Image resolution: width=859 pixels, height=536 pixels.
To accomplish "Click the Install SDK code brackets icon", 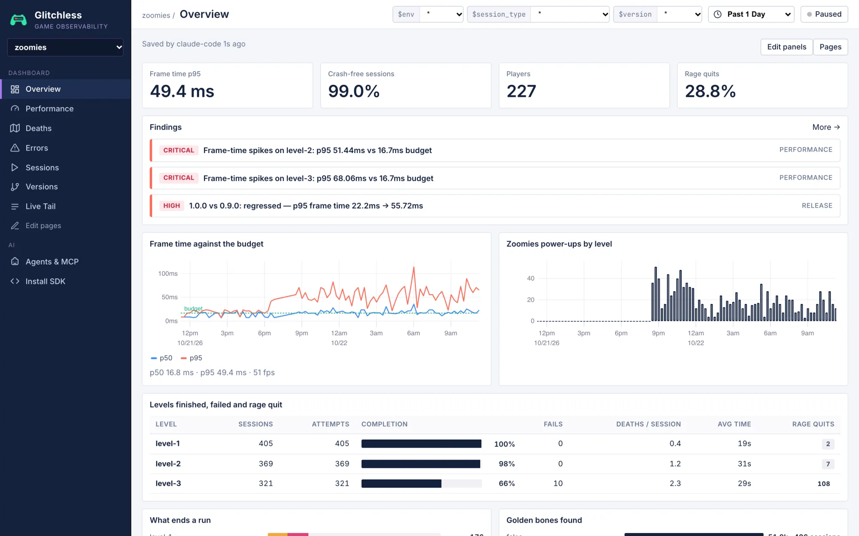I will (x=15, y=281).
